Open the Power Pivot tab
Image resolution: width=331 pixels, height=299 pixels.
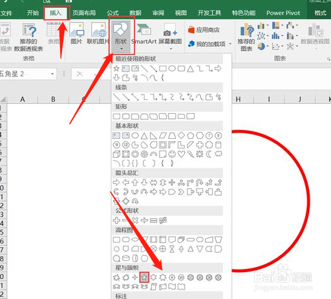tap(283, 13)
